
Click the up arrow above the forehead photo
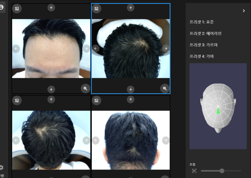tap(51, 8)
